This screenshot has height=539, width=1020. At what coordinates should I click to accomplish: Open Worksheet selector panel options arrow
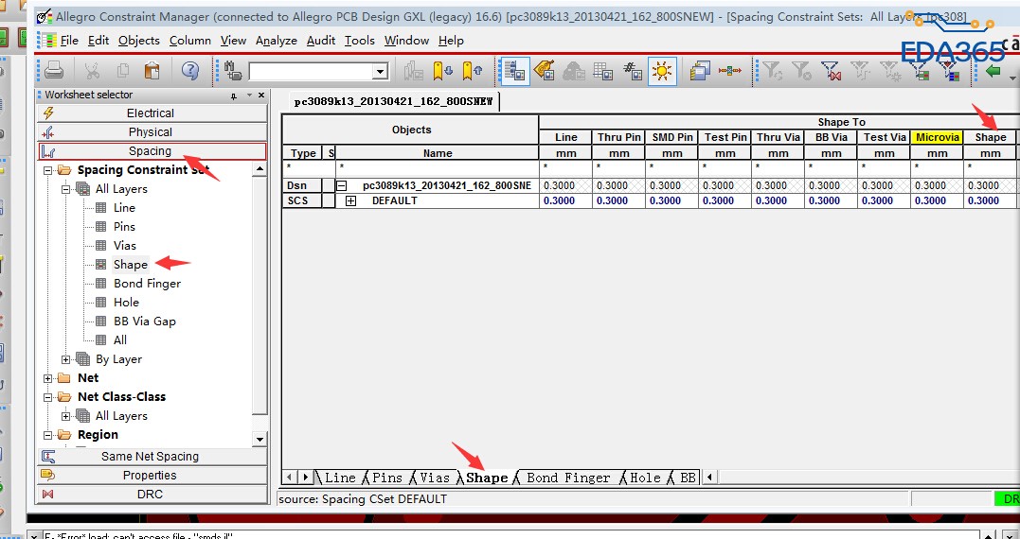point(248,96)
